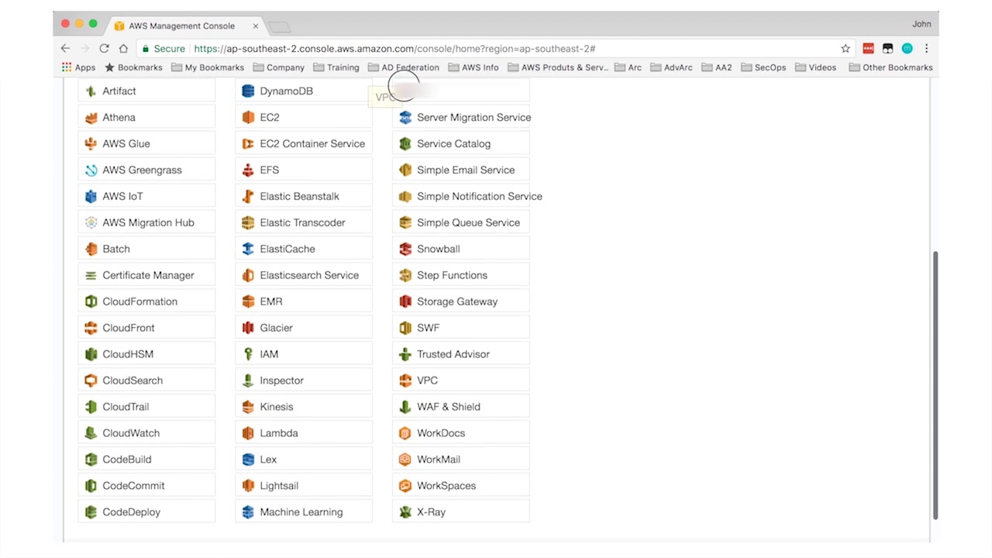Click the EFS service icon
Screen dimensions: 992x558
click(x=248, y=170)
